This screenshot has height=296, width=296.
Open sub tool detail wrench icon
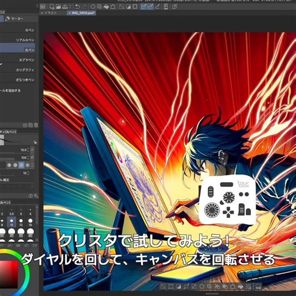(x=36, y=196)
